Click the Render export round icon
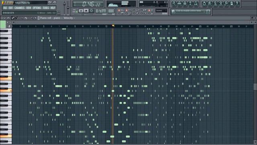 215,4
